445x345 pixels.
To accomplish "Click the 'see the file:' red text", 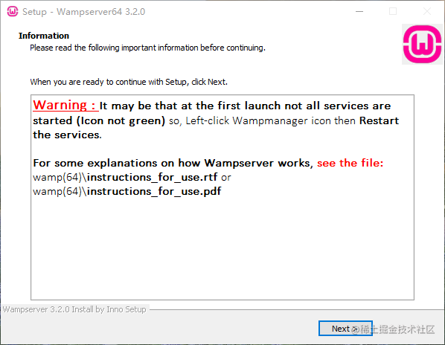I will tap(350, 163).
